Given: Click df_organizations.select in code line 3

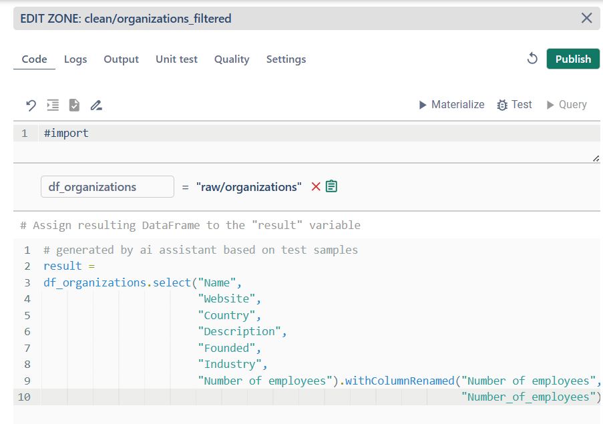Looking at the screenshot, I should pyautogui.click(x=118, y=282).
